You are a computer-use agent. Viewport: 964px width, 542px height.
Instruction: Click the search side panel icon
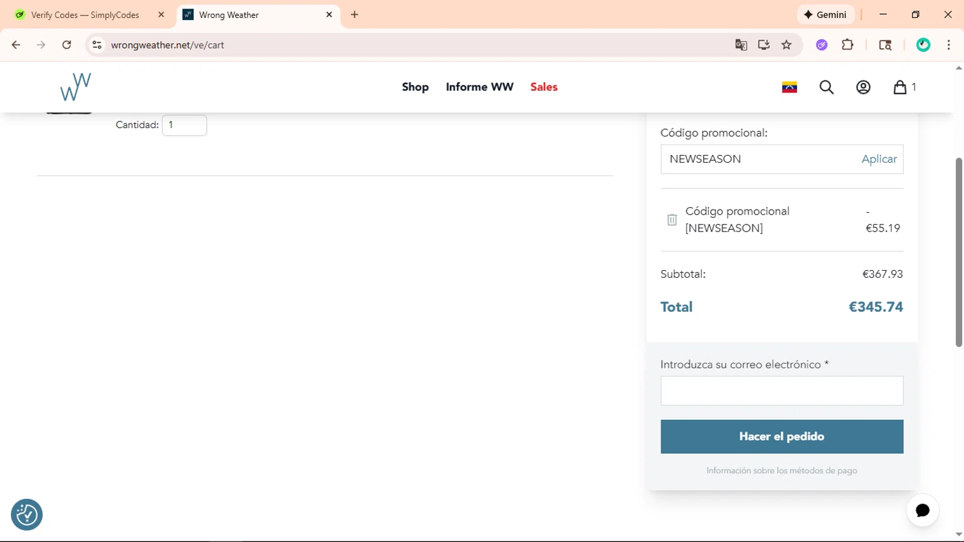click(x=885, y=45)
